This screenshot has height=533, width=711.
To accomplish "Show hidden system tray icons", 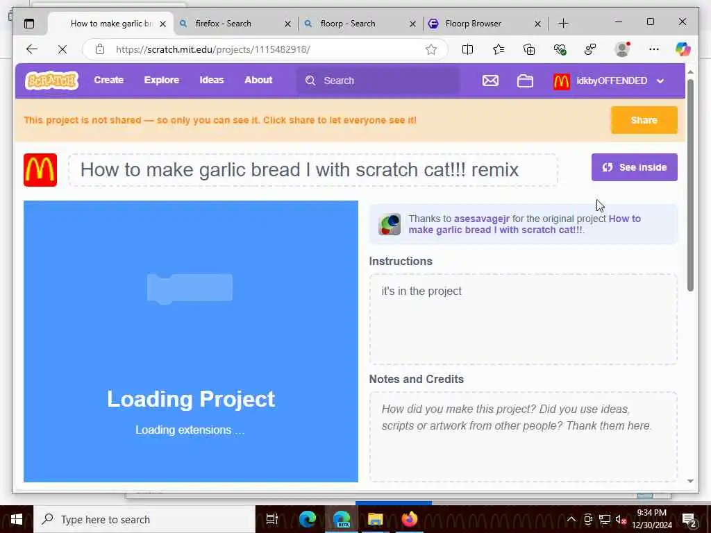I will 571,519.
